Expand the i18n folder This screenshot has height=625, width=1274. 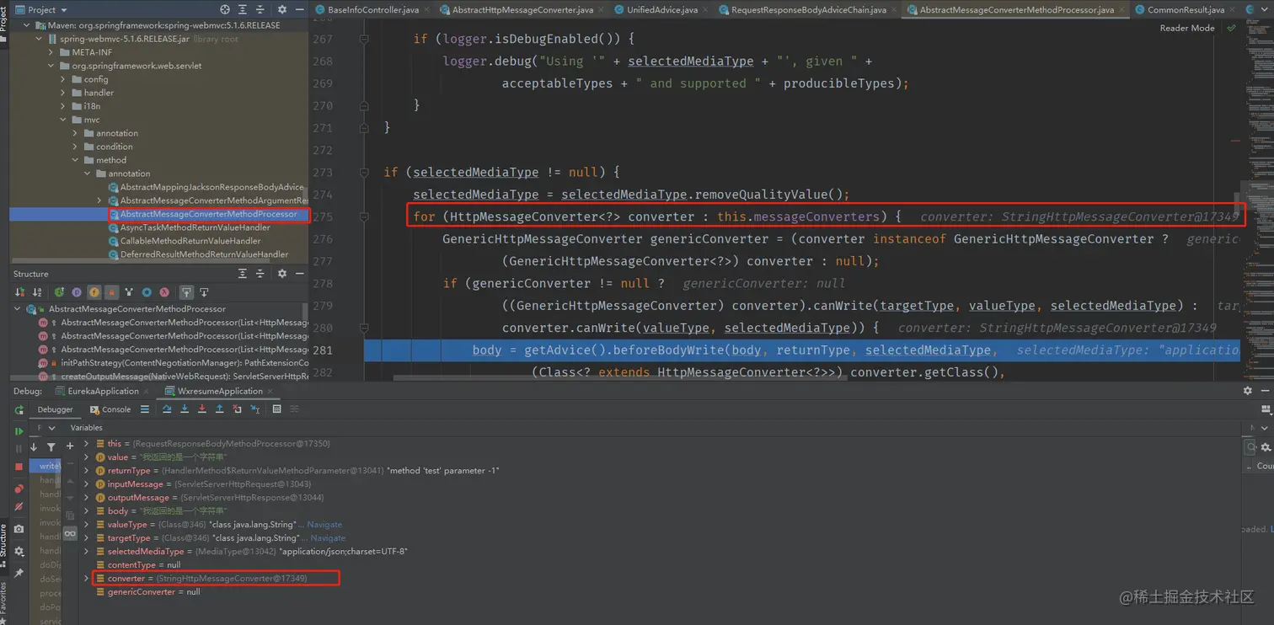[63, 106]
